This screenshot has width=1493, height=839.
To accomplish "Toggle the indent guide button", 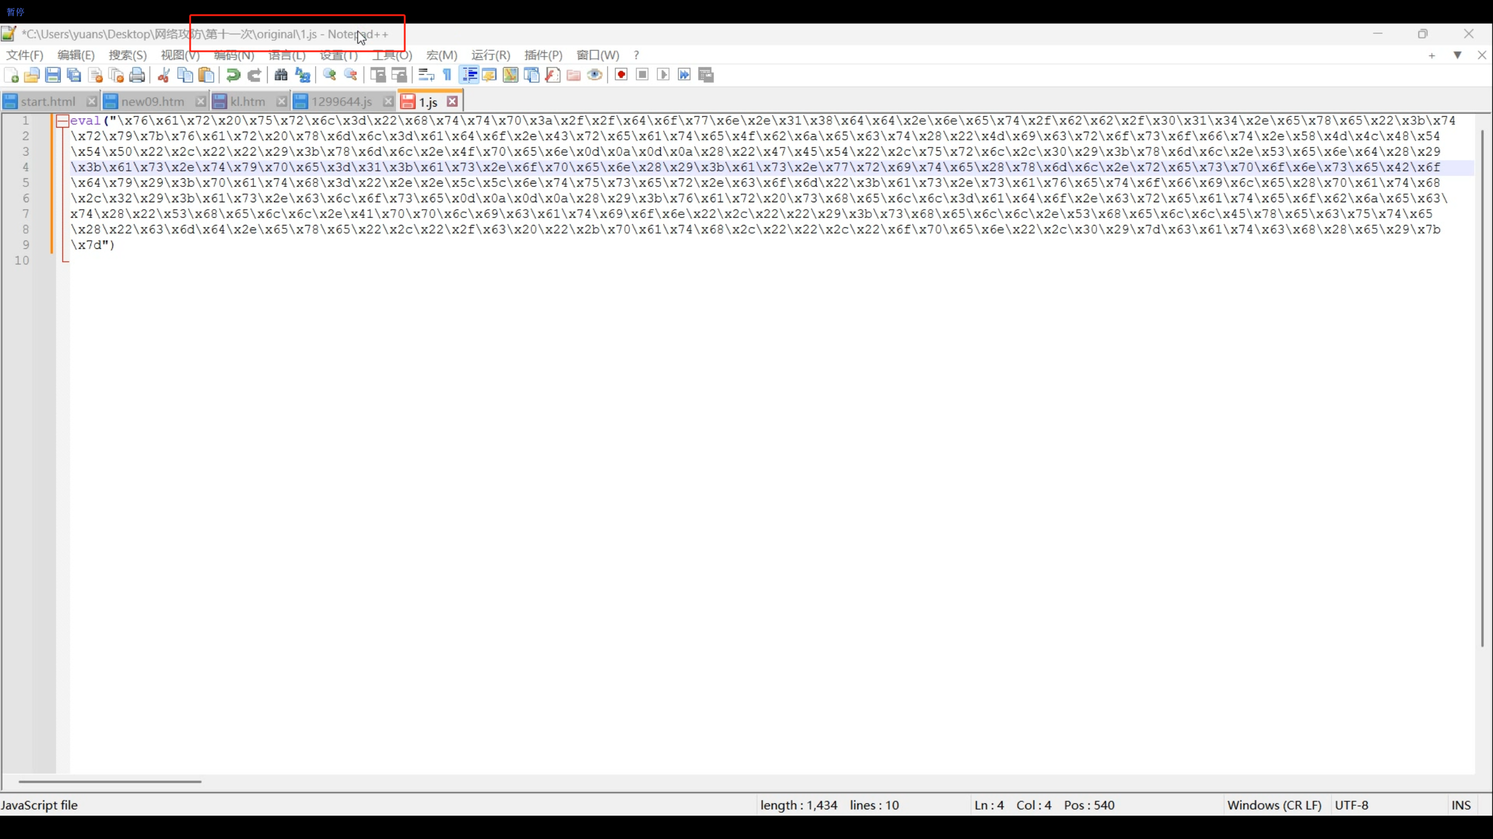I will [x=469, y=75].
